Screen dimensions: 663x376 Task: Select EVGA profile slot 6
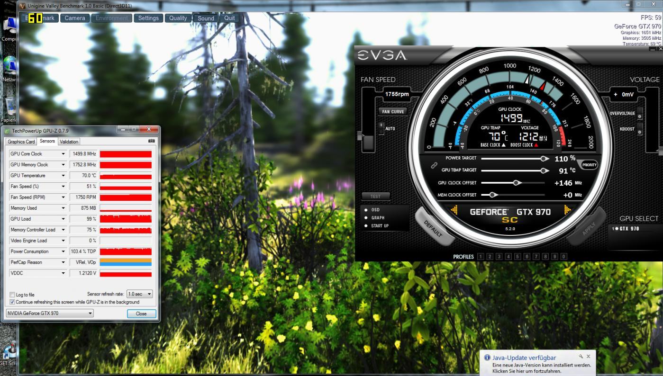527,257
